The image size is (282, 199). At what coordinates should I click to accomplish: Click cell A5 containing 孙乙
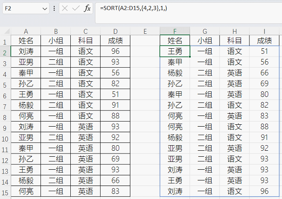(26, 83)
